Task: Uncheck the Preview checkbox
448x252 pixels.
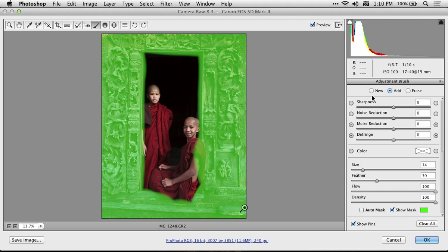Action: point(312,25)
